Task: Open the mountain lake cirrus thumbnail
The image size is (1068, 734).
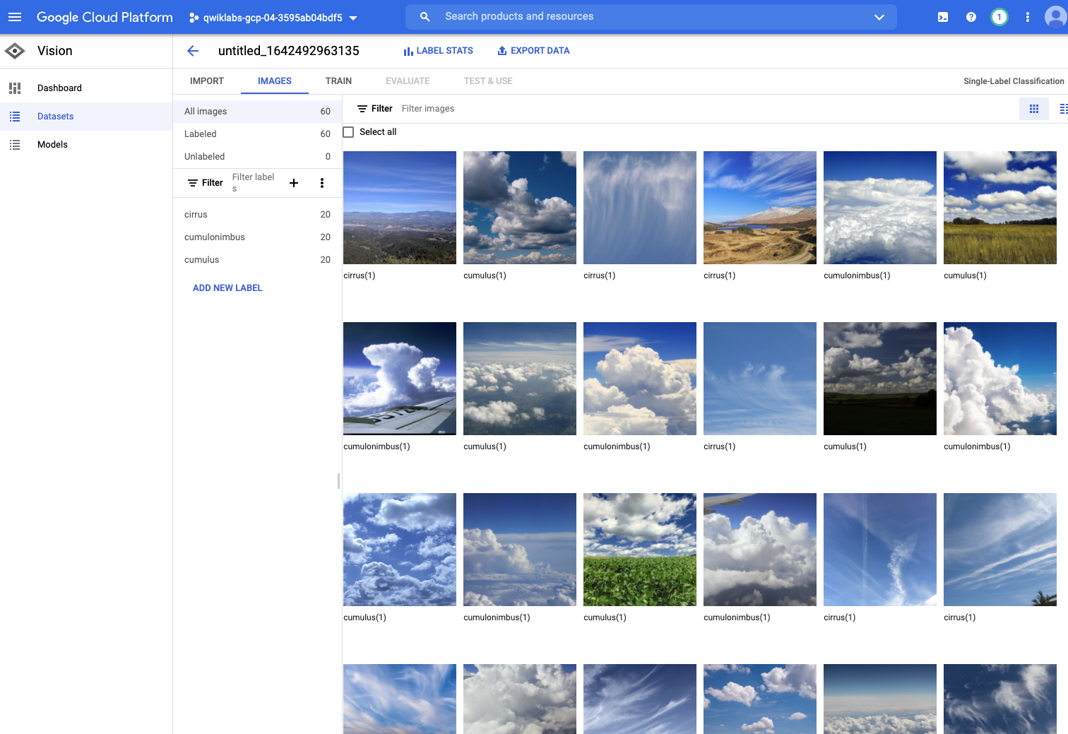Action: 400,208
